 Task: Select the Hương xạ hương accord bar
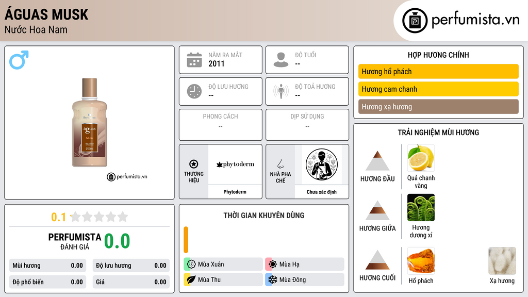tap(438, 106)
